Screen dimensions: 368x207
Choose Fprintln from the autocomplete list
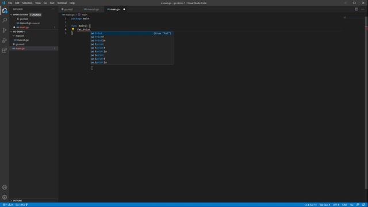132,51
